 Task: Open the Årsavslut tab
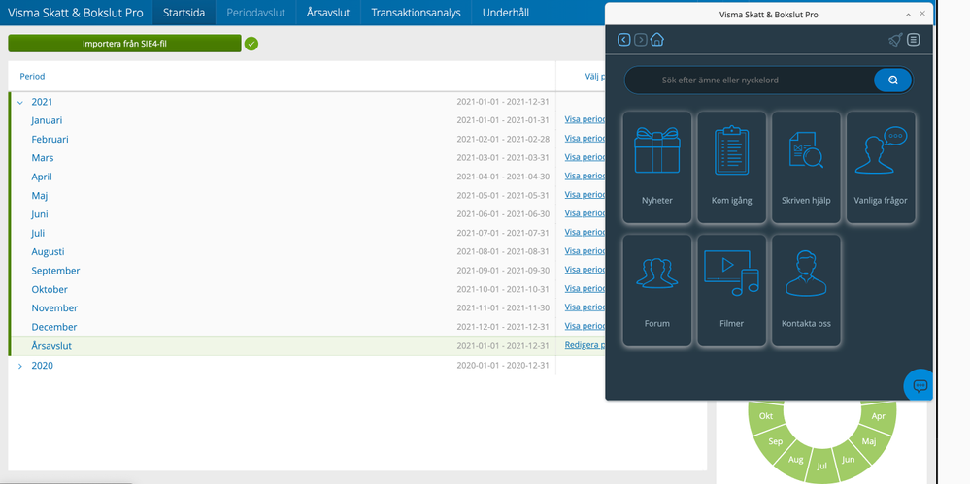coord(327,13)
